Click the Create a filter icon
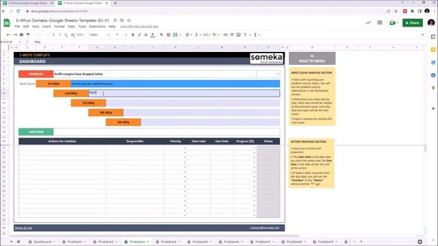 click(245, 35)
